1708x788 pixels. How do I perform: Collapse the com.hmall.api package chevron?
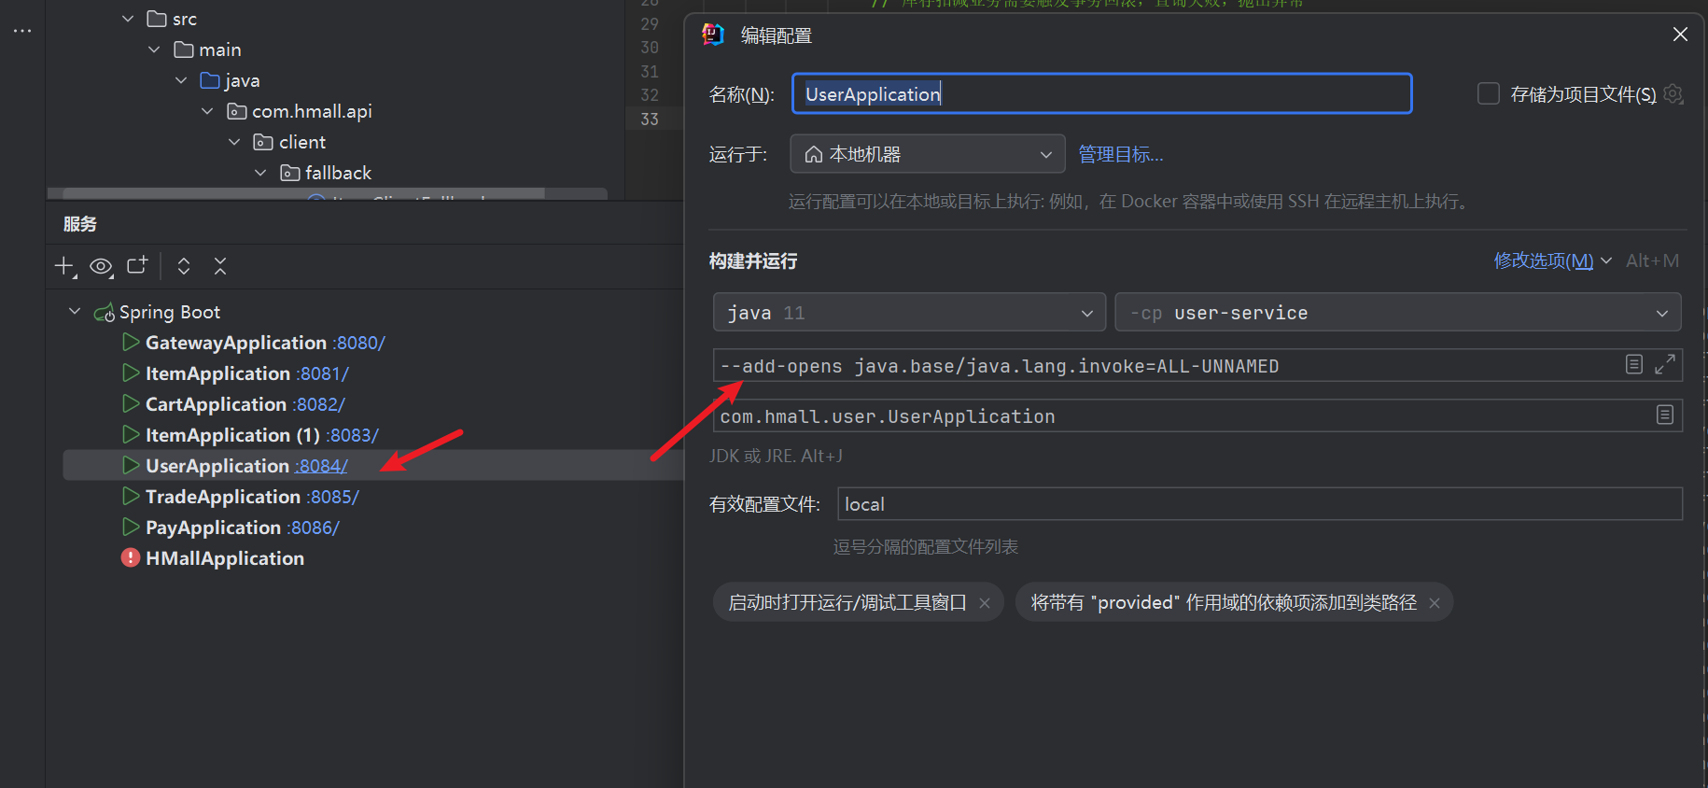207,111
